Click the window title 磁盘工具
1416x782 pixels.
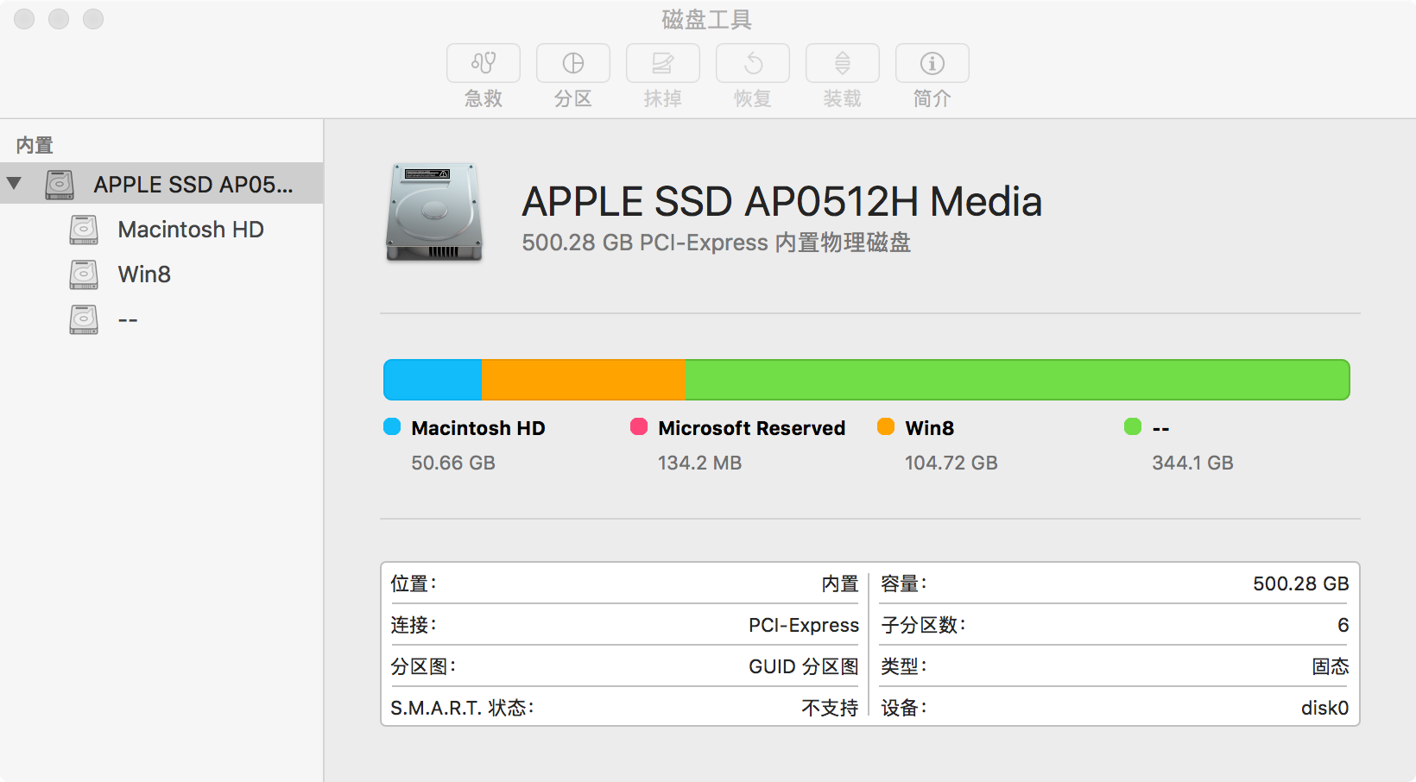pos(706,19)
